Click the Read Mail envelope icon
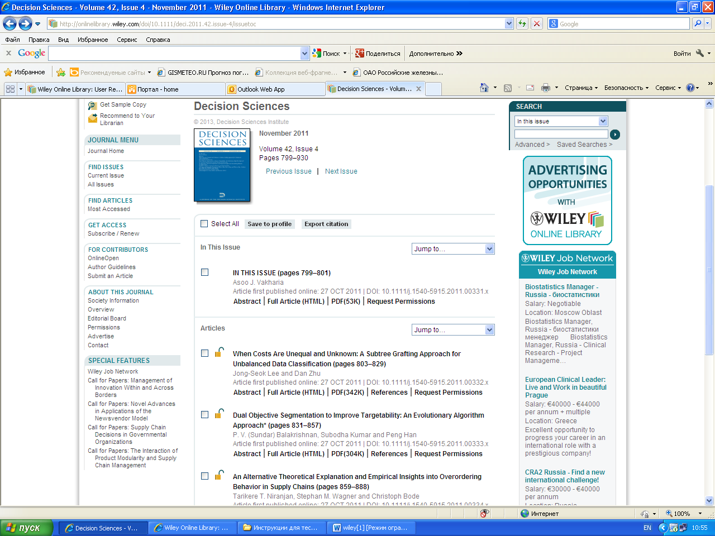 pyautogui.click(x=530, y=88)
